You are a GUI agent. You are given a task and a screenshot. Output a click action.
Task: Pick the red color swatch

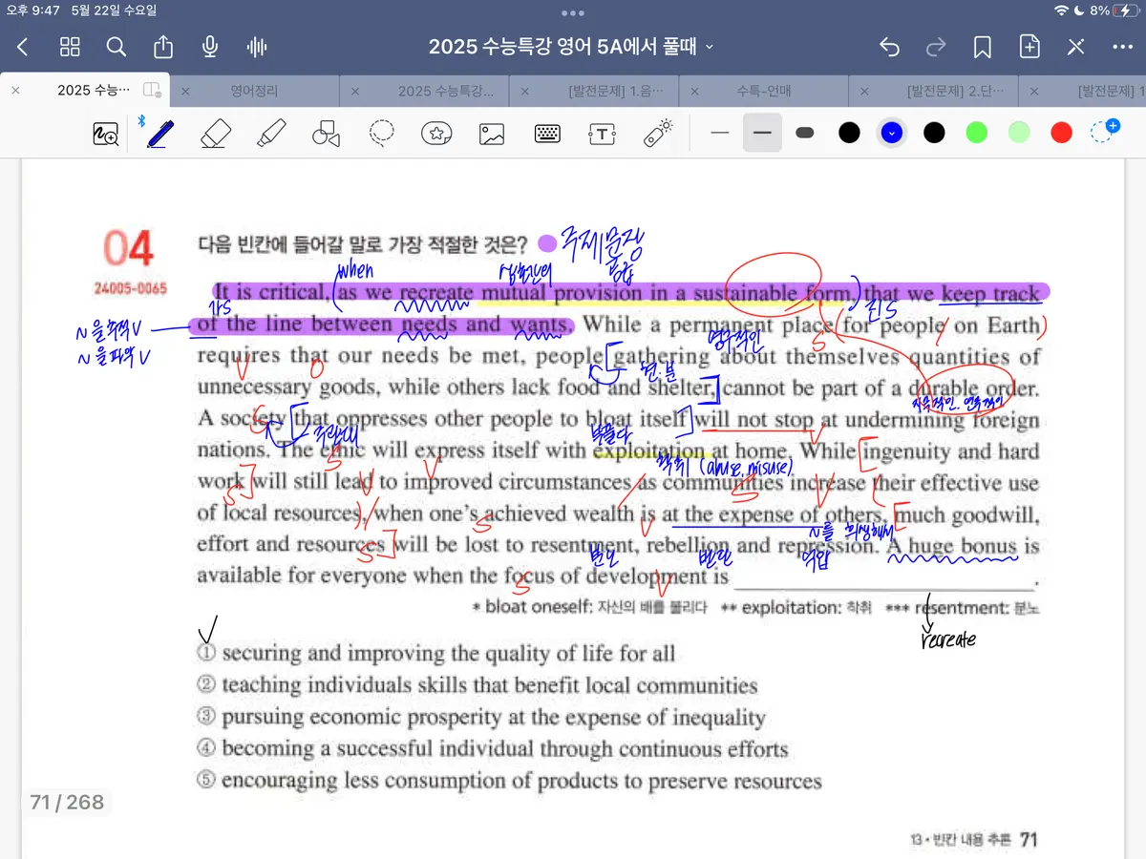[1061, 133]
